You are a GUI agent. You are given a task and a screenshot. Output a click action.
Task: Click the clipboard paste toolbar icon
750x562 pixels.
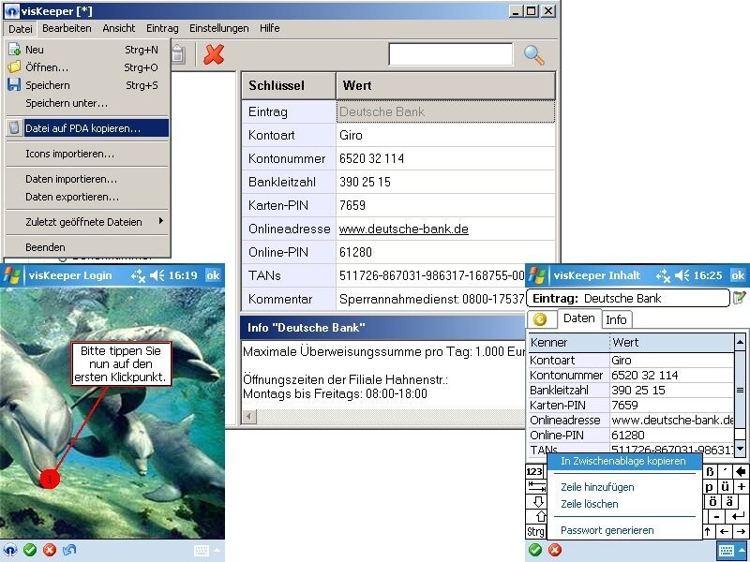click(x=178, y=54)
